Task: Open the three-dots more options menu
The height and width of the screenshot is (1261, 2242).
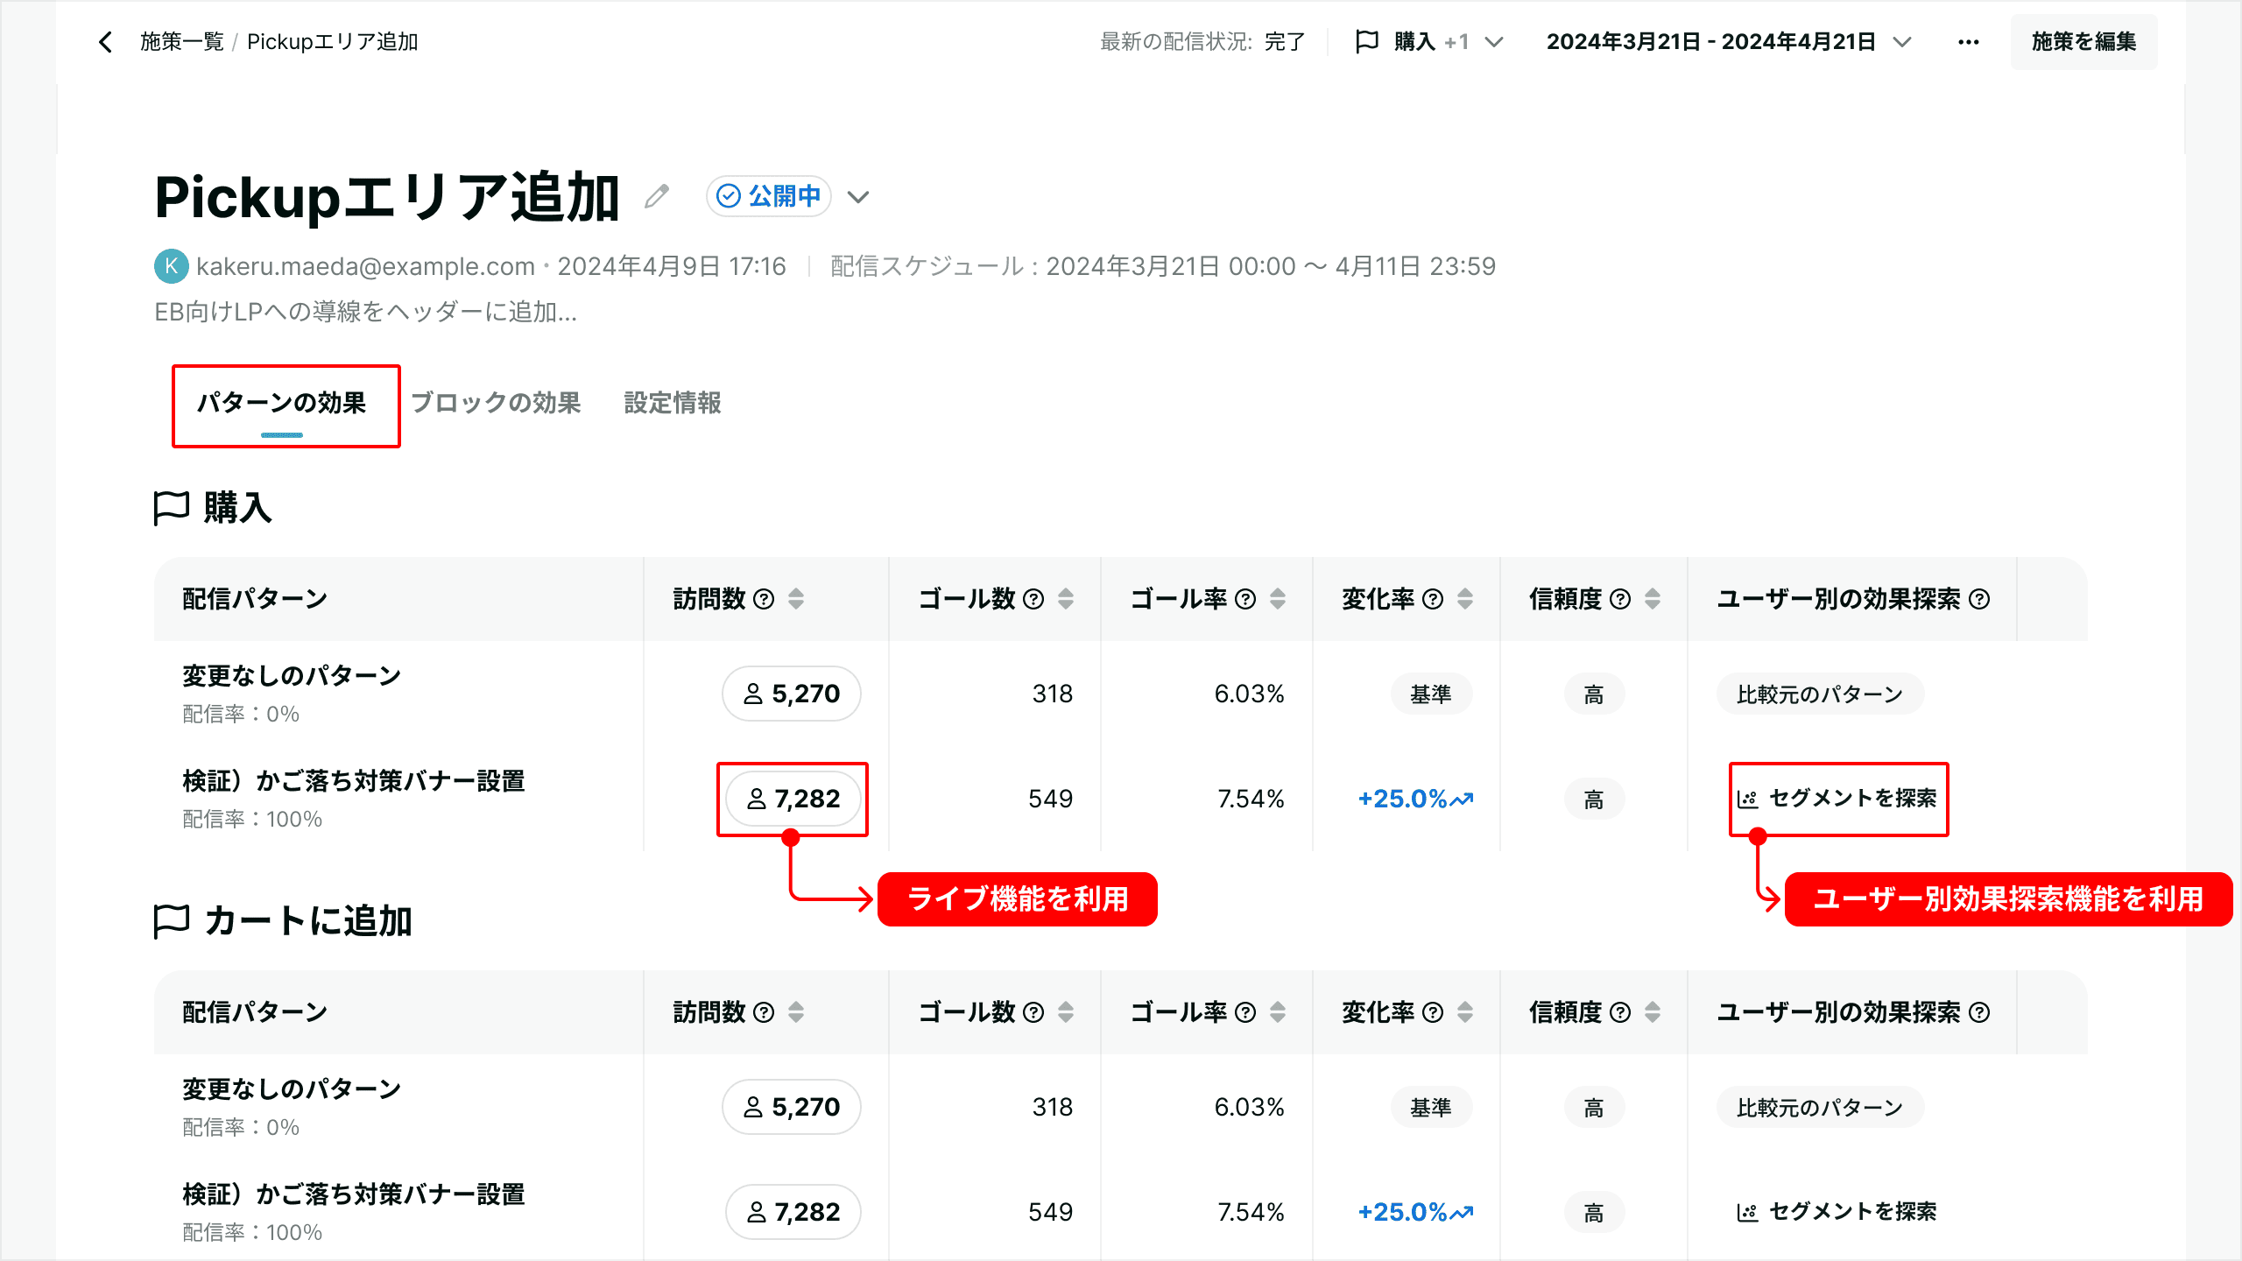Action: (x=1968, y=42)
